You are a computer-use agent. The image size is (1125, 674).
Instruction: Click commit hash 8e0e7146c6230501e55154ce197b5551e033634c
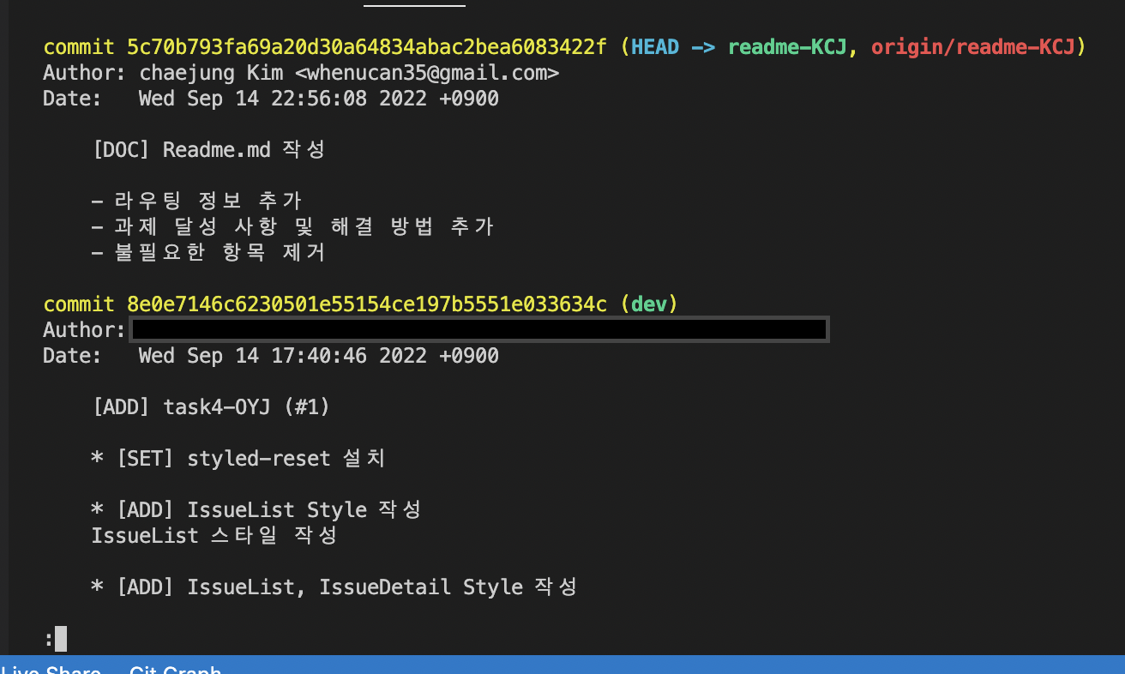coord(367,304)
